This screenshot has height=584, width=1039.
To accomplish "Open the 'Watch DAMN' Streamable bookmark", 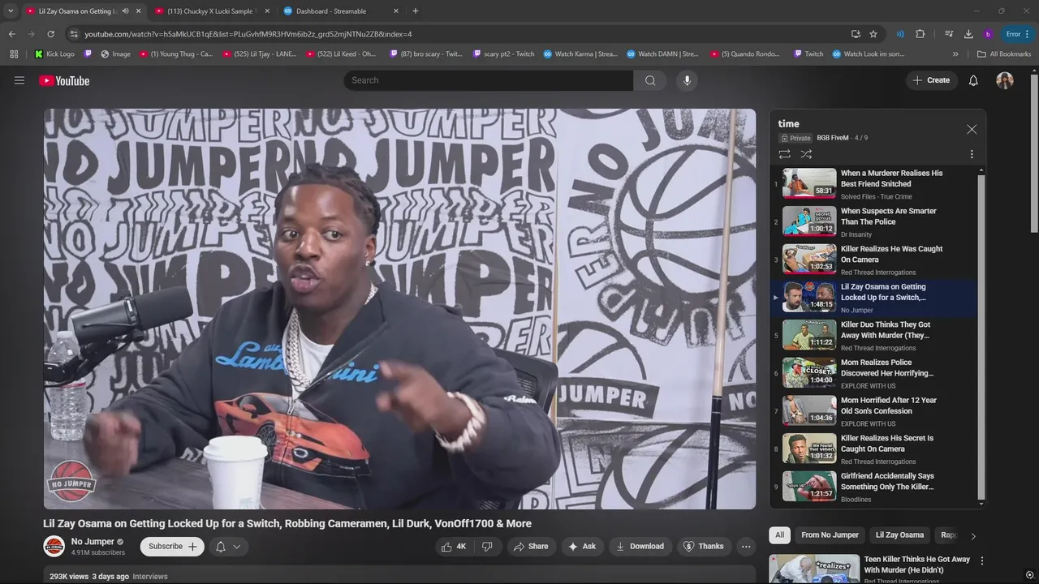I will tap(662, 54).
